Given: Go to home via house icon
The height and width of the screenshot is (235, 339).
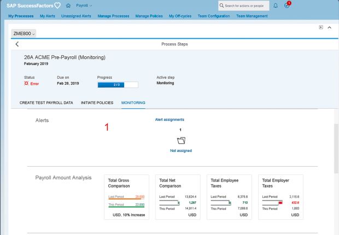Looking at the screenshot, I should [x=68, y=5].
